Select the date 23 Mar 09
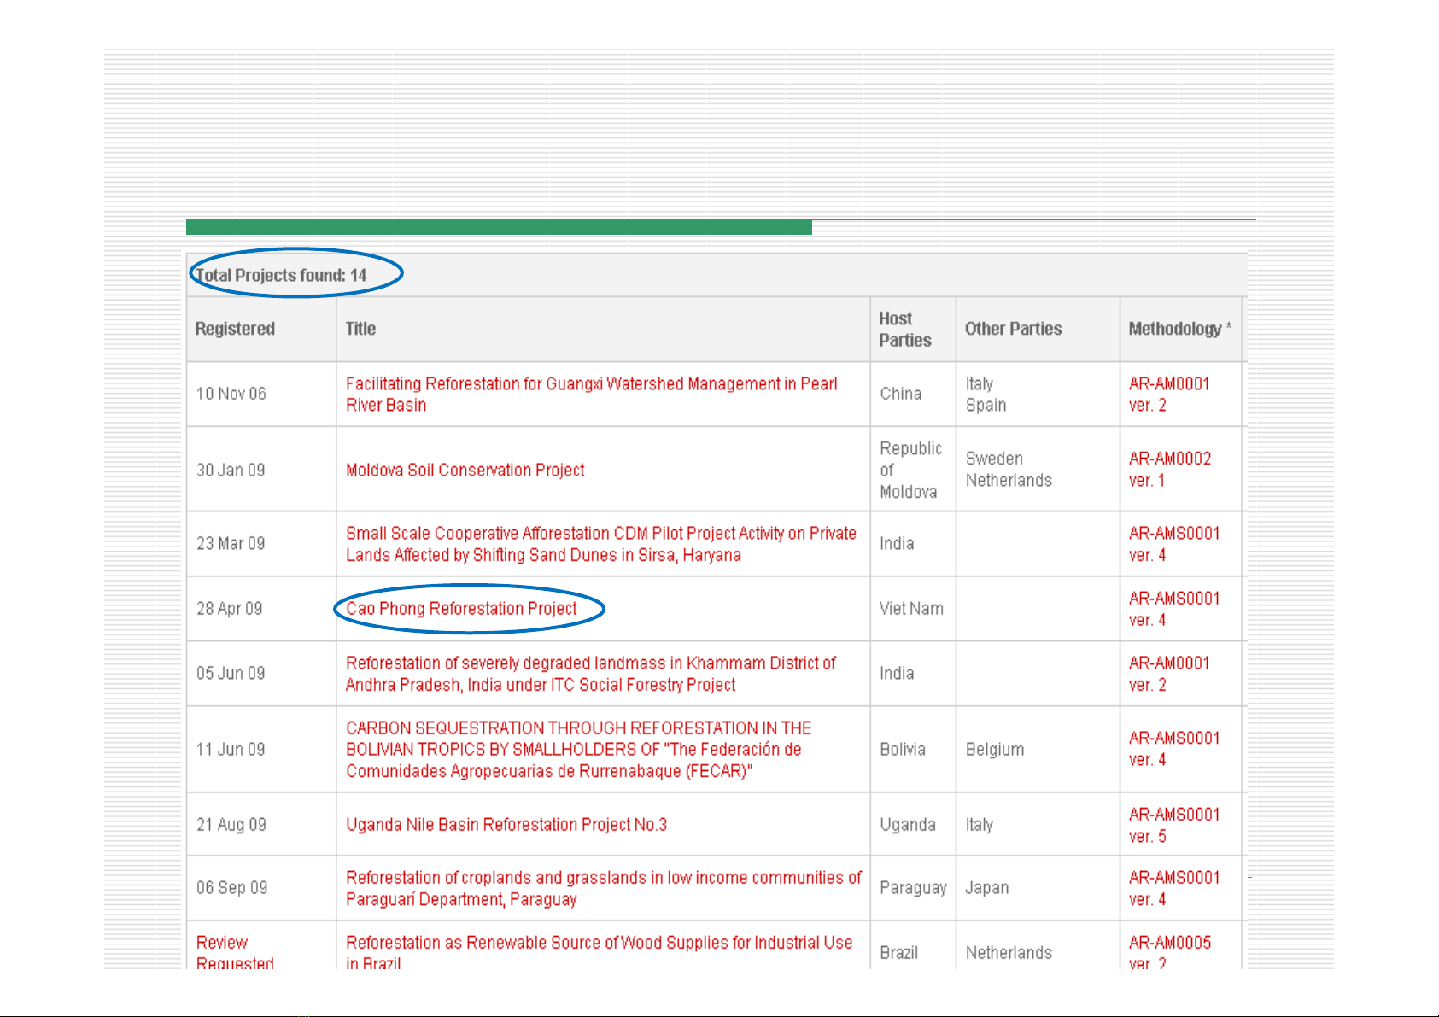The height and width of the screenshot is (1017, 1439). [x=231, y=544]
